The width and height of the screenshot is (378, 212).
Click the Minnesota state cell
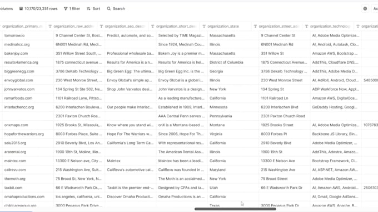[233, 107]
